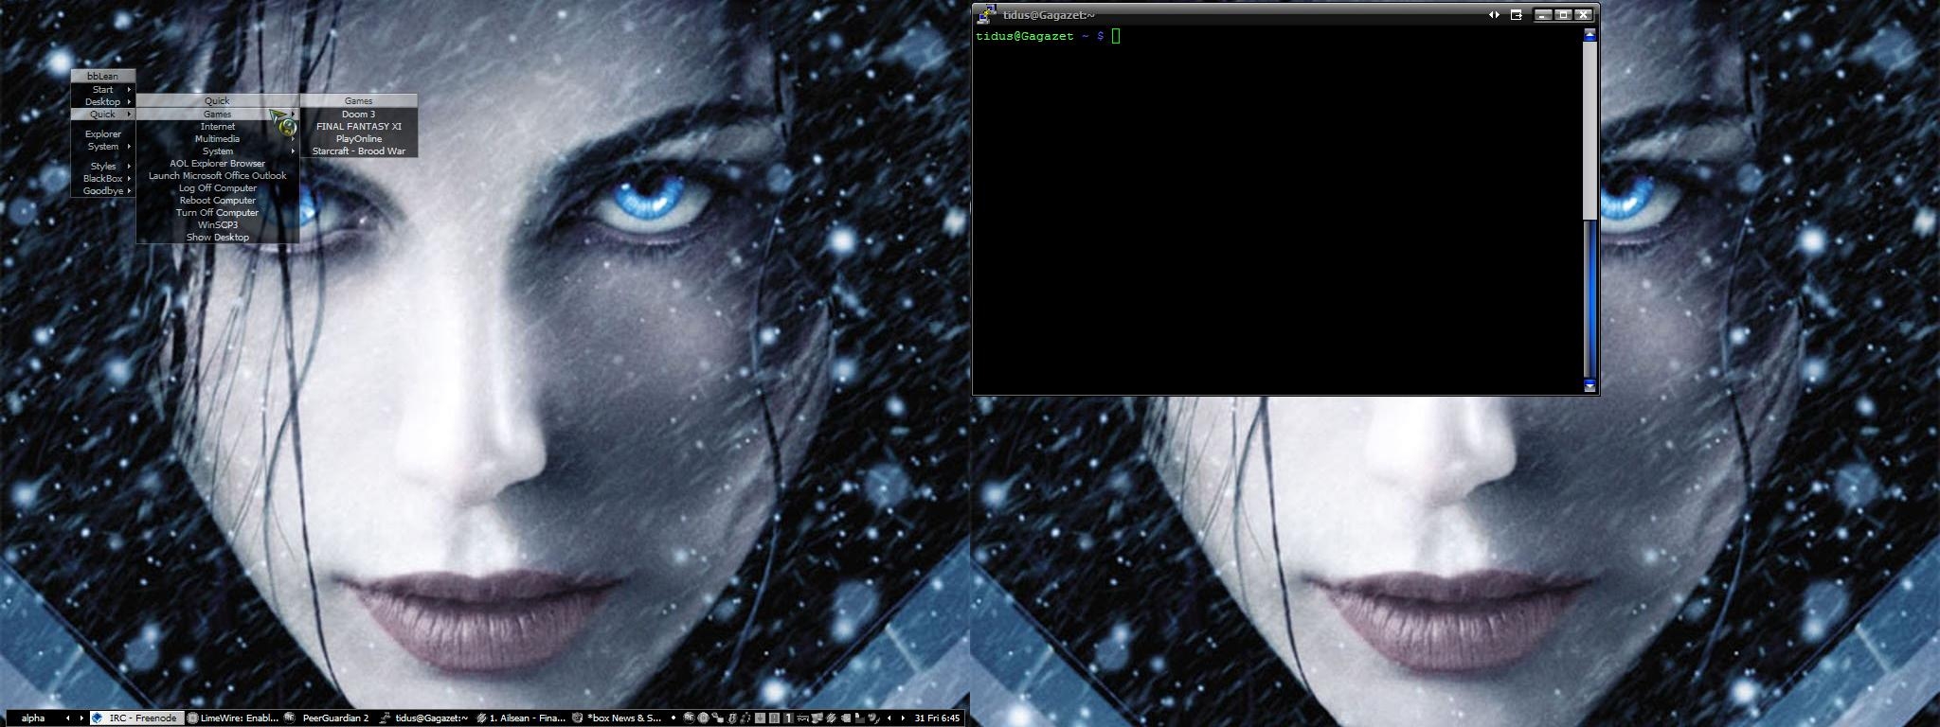Click the left-right arrows button in terminal title bar
This screenshot has height=727, width=1940.
tap(1494, 14)
